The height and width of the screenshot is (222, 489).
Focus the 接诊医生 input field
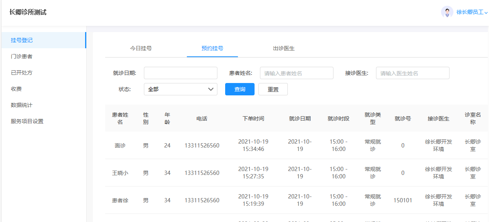pos(413,73)
